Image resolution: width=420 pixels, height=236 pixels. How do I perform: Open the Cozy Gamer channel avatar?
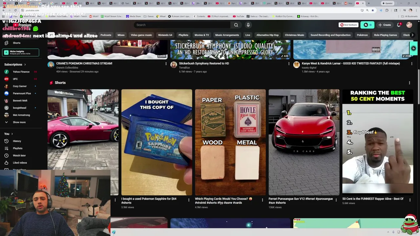(x=6, y=86)
